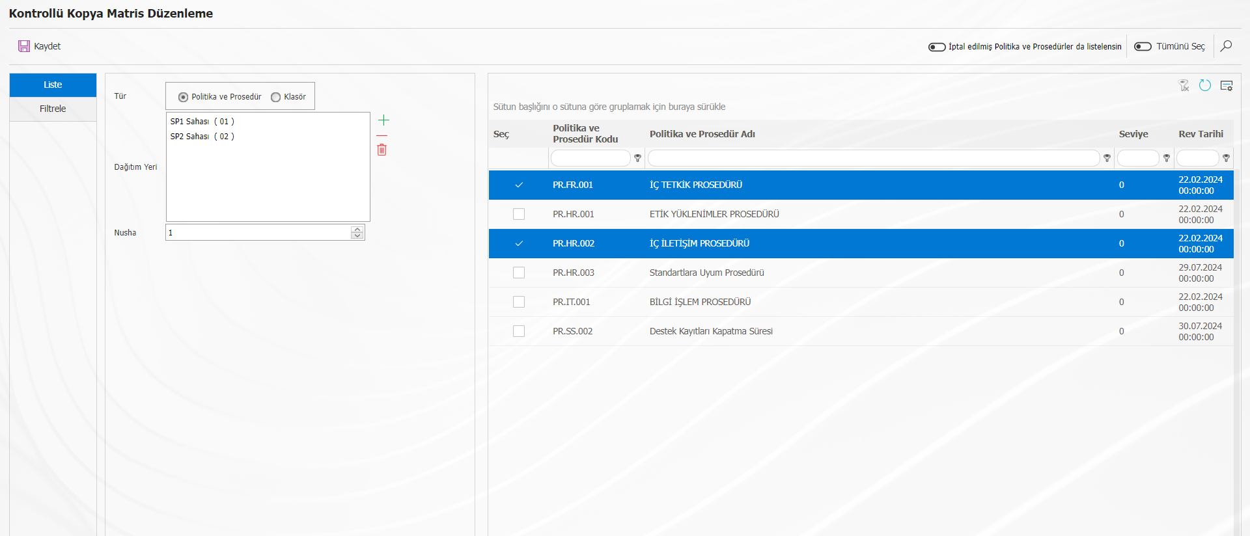
Task: Select the Klasör radio button
Action: tap(276, 97)
